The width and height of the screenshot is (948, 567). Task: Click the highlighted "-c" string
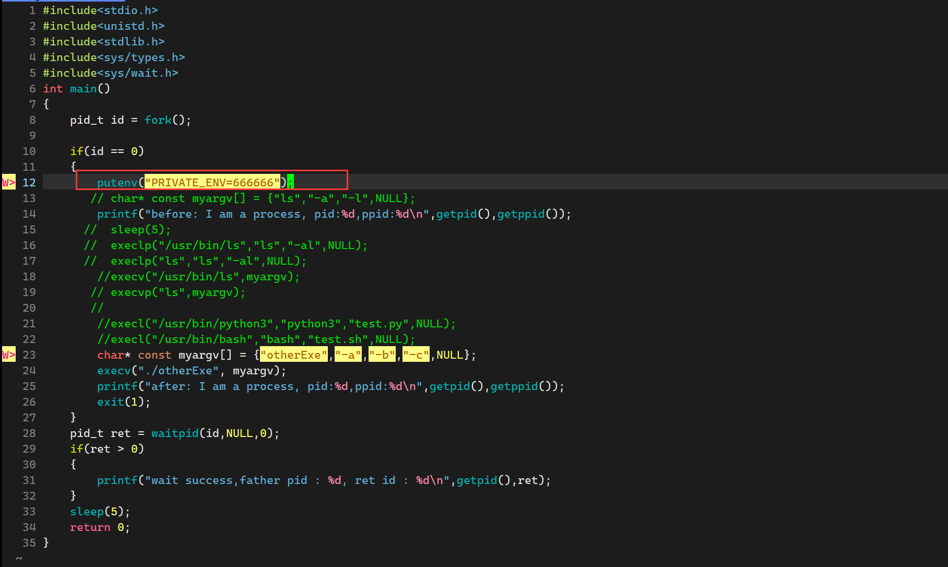click(416, 355)
